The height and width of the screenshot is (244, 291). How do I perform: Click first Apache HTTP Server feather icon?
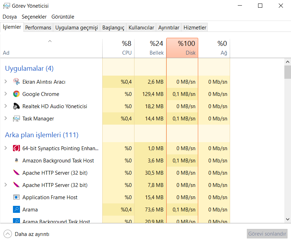(16, 173)
